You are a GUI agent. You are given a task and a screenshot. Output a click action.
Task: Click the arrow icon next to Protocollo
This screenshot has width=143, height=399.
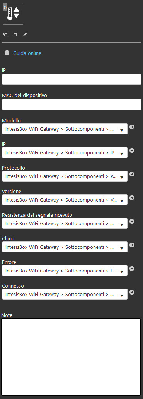click(131, 174)
